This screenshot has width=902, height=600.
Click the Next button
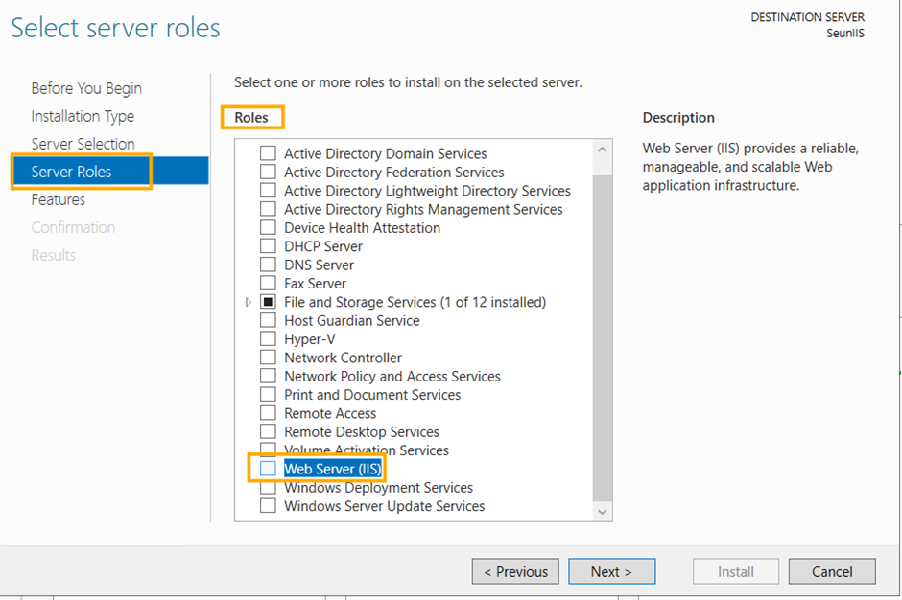point(611,571)
